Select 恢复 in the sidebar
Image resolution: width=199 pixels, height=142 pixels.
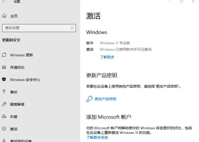(14, 117)
